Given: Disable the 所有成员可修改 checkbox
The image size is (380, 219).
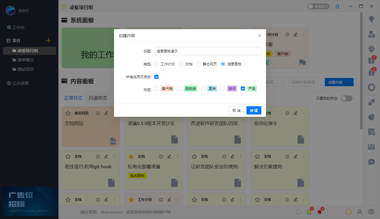Looking at the screenshot, I should [x=157, y=77].
